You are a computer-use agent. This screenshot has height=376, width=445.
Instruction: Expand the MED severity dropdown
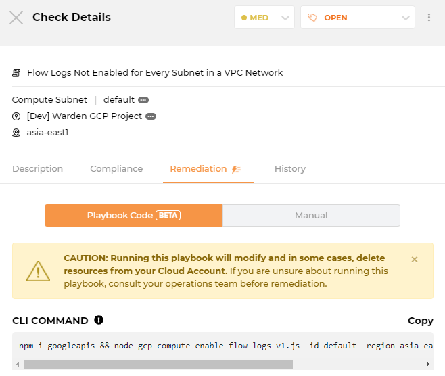coord(264,18)
